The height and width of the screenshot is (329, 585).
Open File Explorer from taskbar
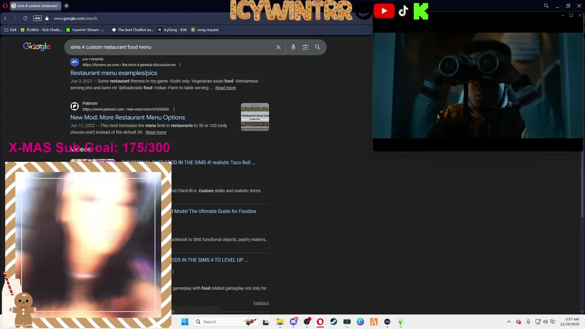280,322
